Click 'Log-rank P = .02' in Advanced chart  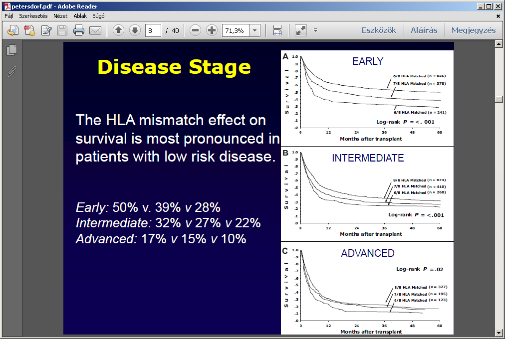coord(420,269)
